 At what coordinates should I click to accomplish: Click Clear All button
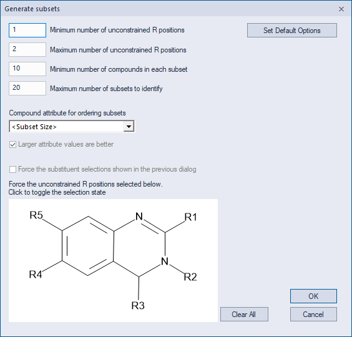[244, 315]
